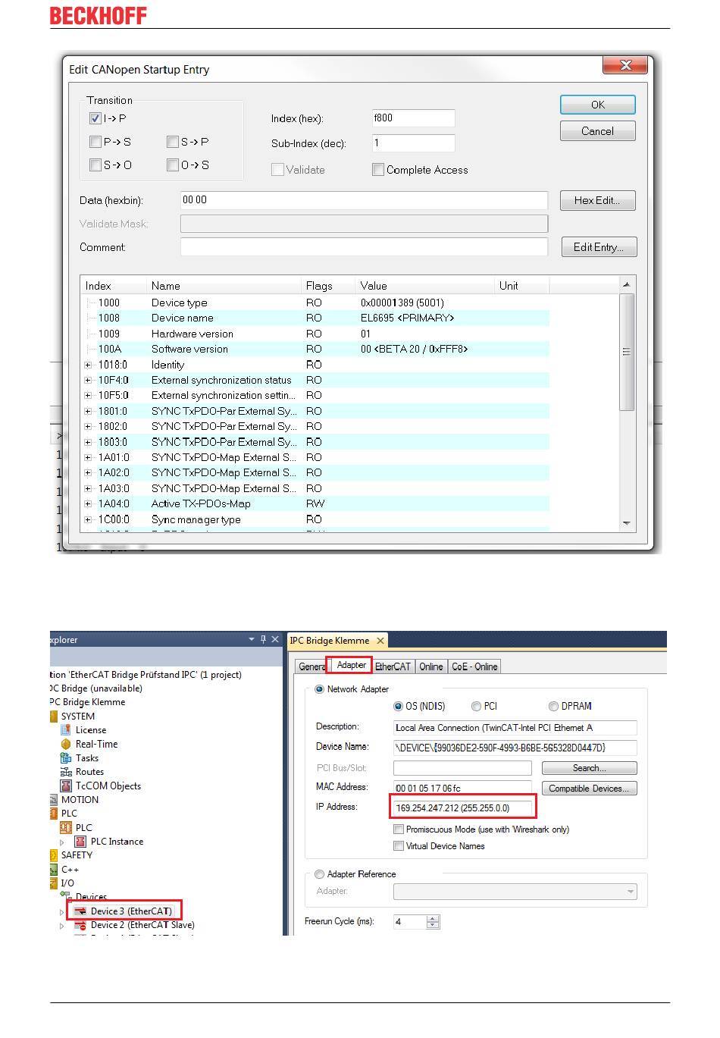Expand the Device 3 (EtherCAT) node
The width and height of the screenshot is (720, 1038).
(62, 911)
